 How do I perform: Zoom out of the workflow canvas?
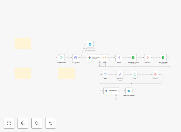[37, 123]
